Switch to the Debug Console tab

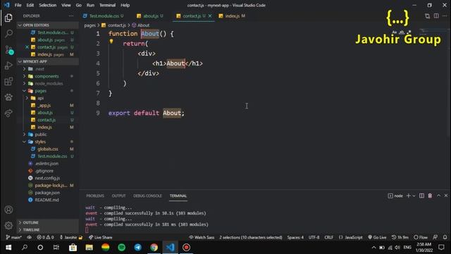(147, 196)
